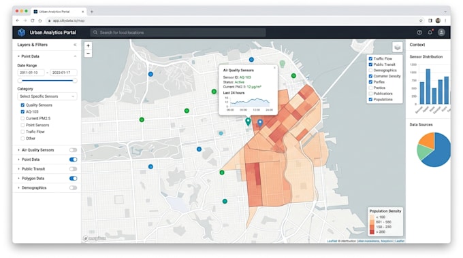Click the date range slider right handle

click(x=75, y=81)
